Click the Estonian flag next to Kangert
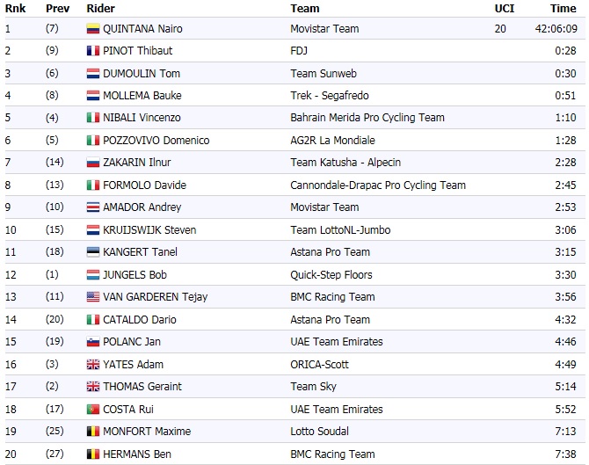The width and height of the screenshot is (589, 465). pos(92,252)
